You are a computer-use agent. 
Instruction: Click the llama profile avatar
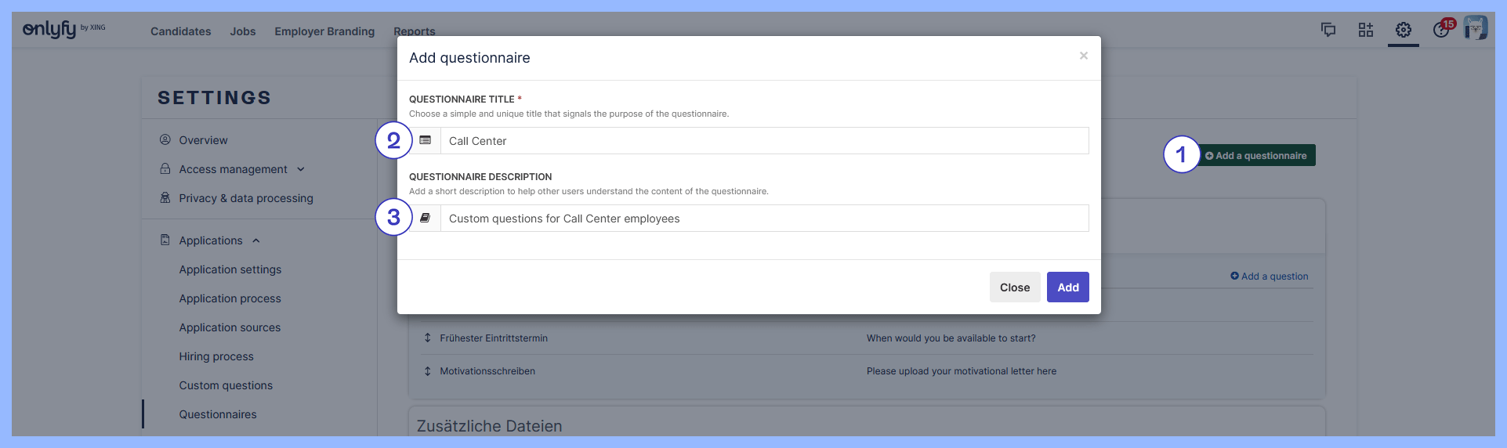point(1476,28)
